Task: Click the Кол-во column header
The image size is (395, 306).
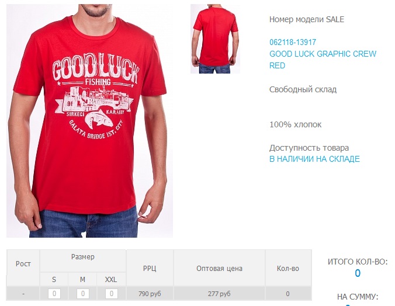Action: (x=288, y=268)
